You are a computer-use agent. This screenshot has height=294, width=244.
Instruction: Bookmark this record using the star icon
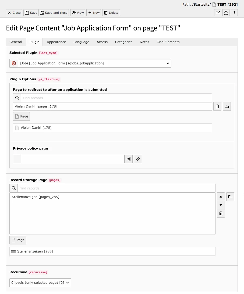coord(226,12)
